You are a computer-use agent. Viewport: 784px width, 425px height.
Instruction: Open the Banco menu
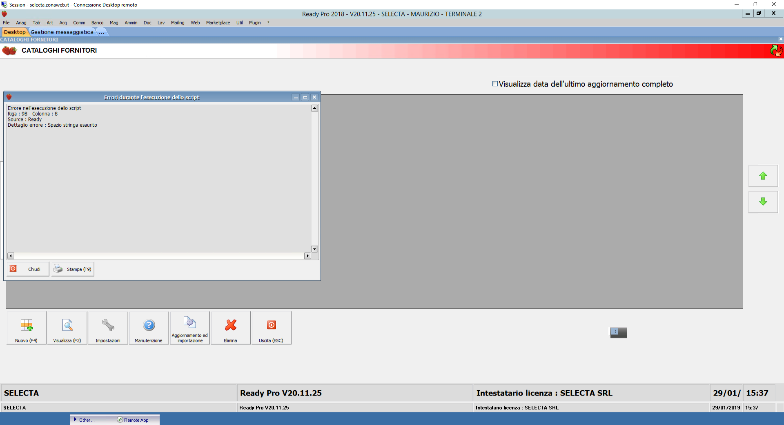click(97, 22)
